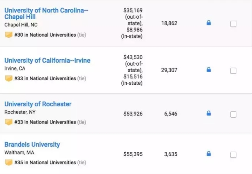Screen dimensions: 252x174
Task: Open University of North Carolina--Chapel Hill link
Action: click(x=46, y=14)
